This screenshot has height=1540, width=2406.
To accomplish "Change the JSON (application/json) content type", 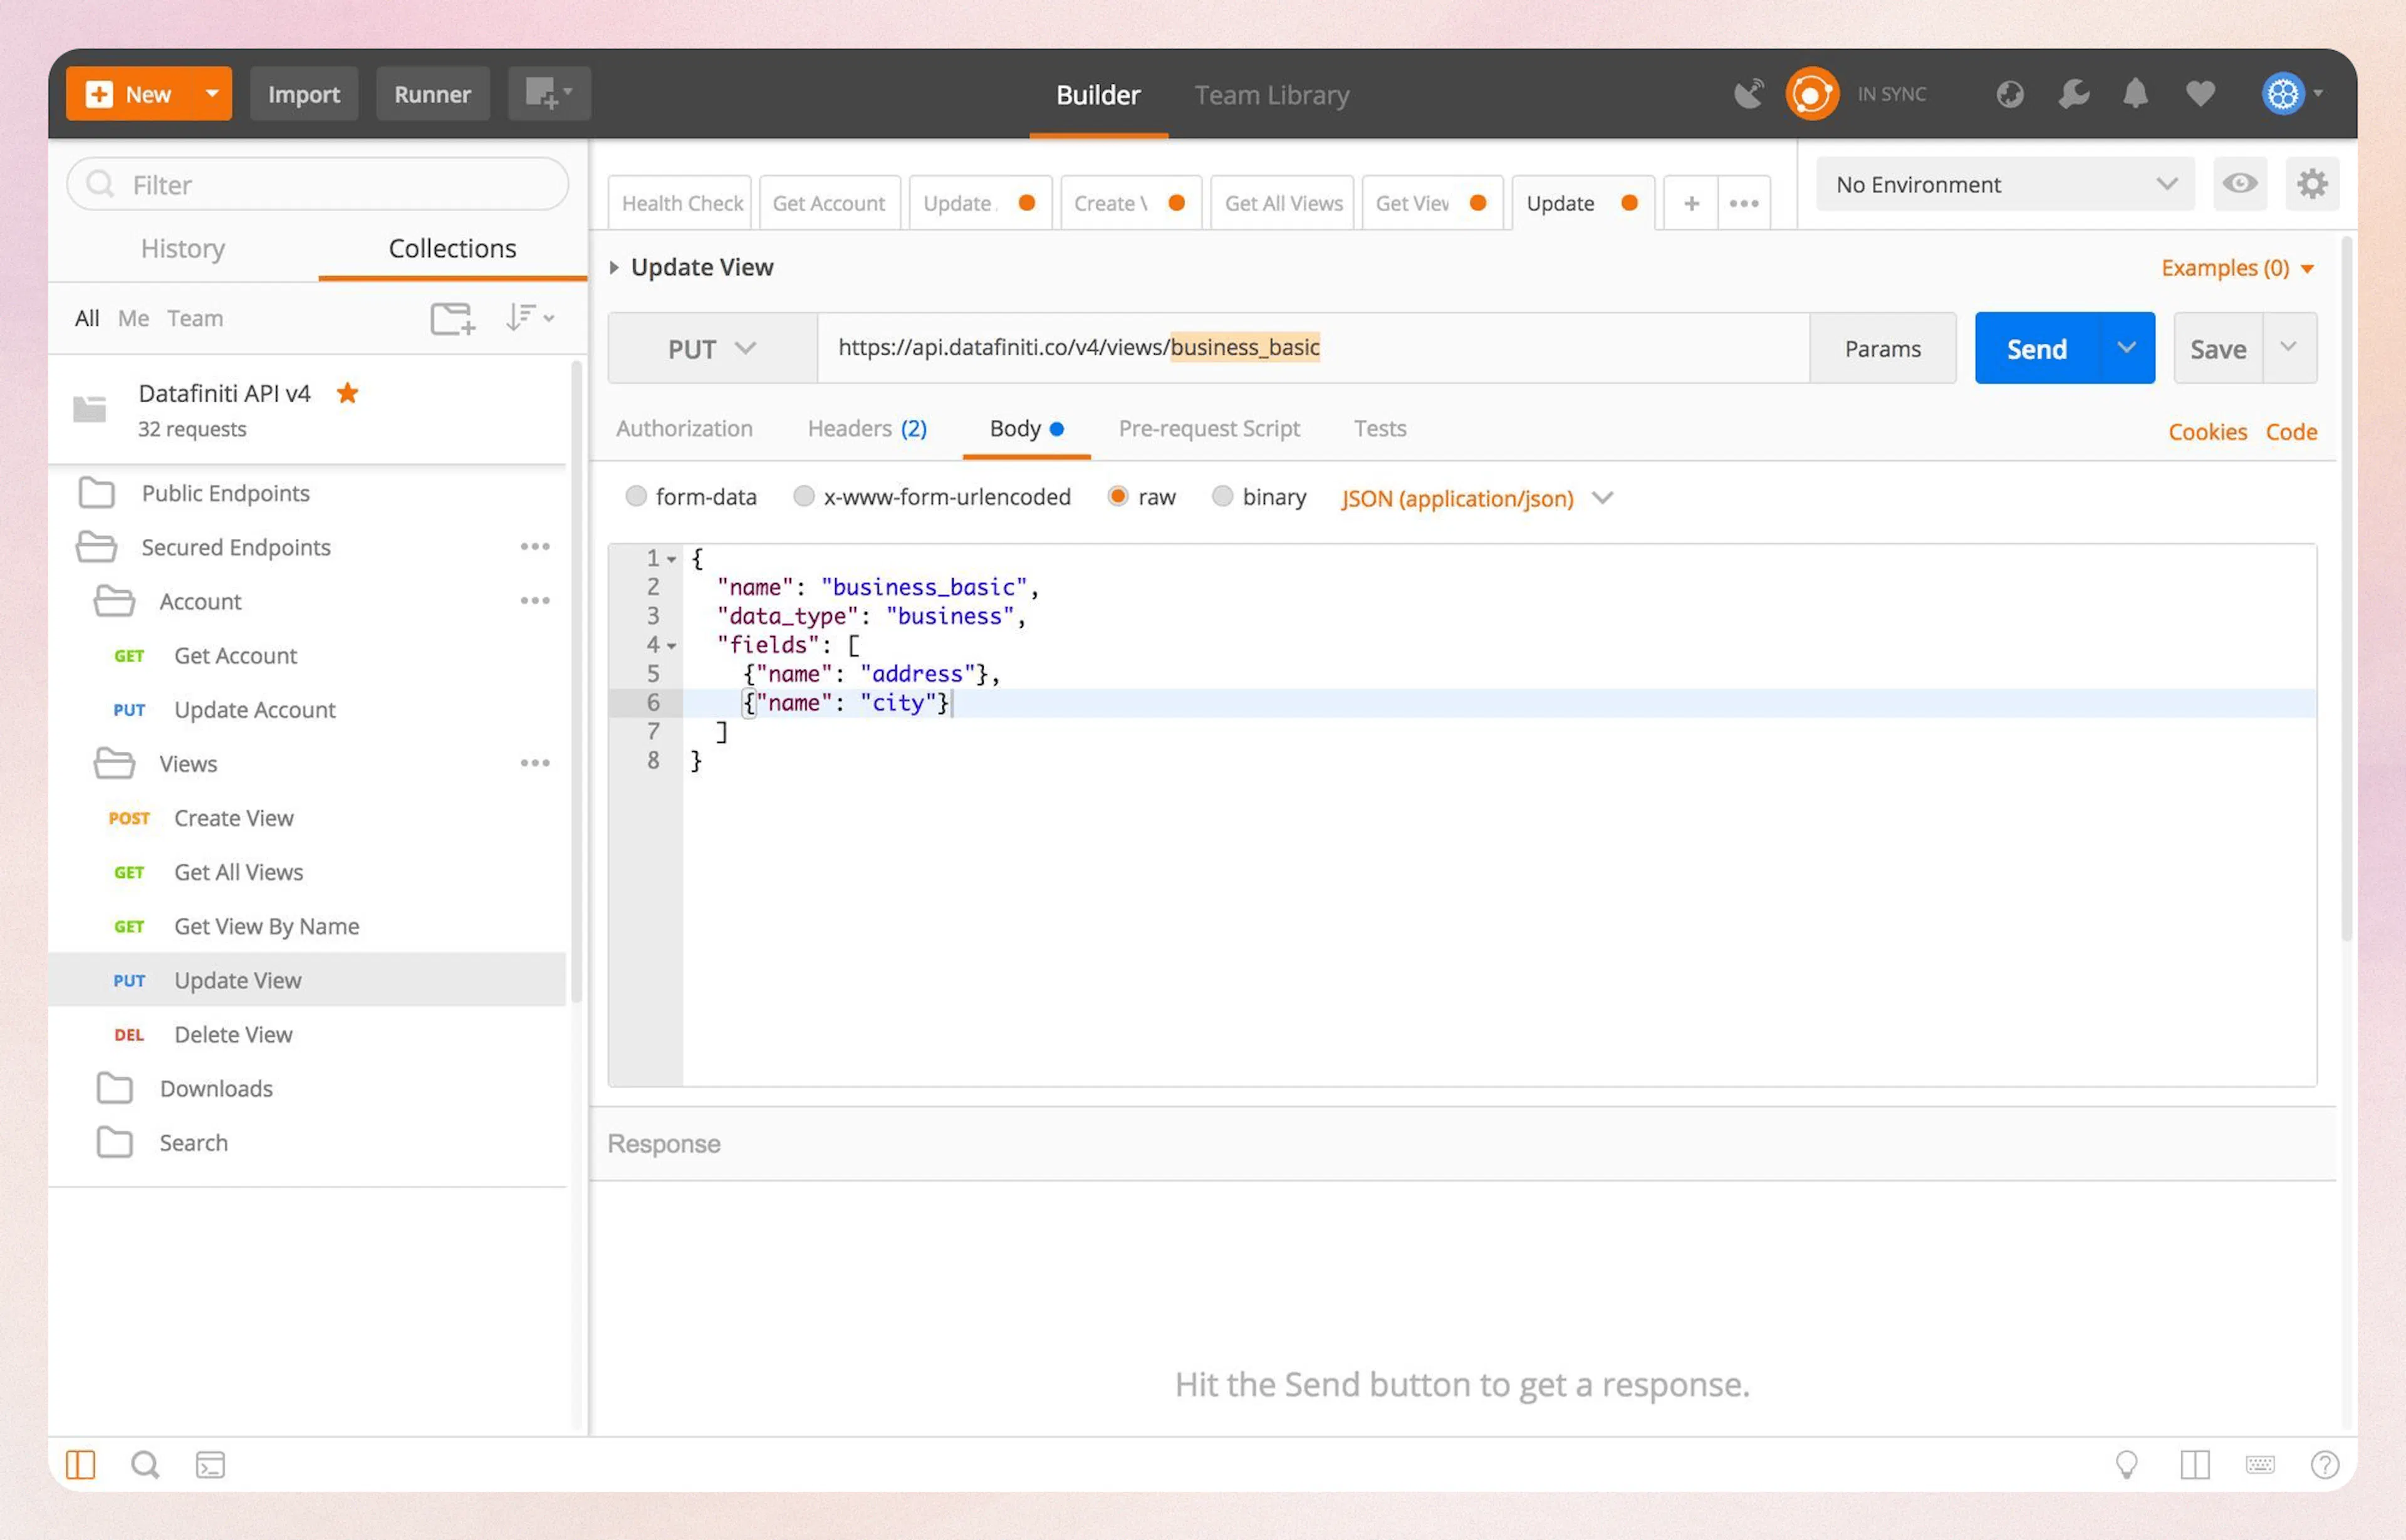I will click(x=1477, y=498).
